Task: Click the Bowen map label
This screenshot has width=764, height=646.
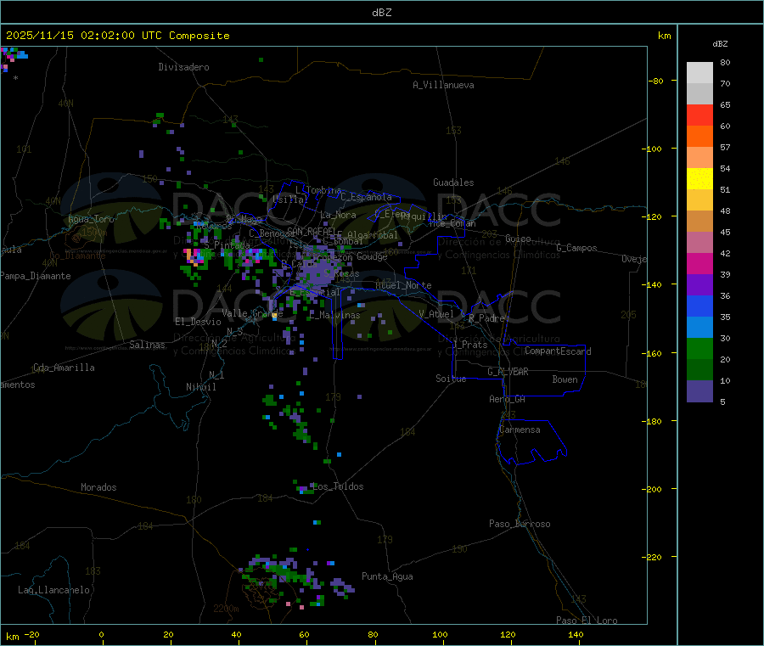Action: [x=565, y=379]
